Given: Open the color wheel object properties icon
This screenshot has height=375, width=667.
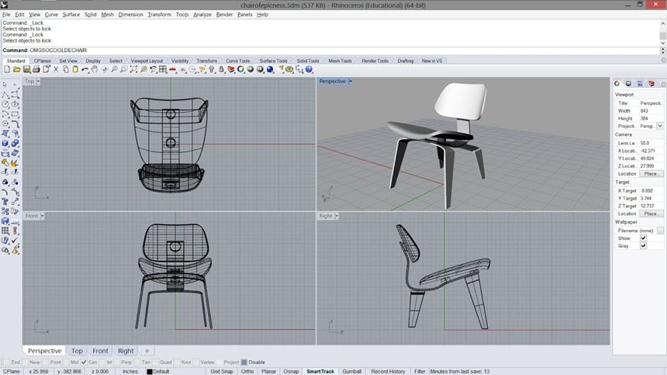Looking at the screenshot, I should pos(240,69).
